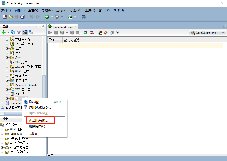Add a new connection with the green plus
227x161 pixels.
(4, 32)
